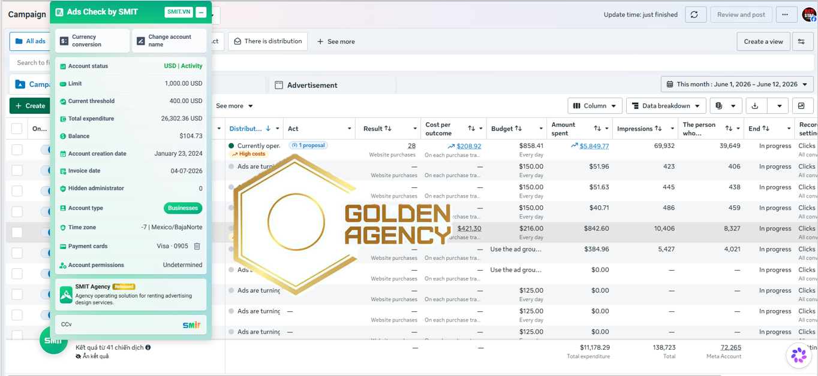Image resolution: width=818 pixels, height=376 pixels.
Task: Click the export download icon
Action: 755,106
